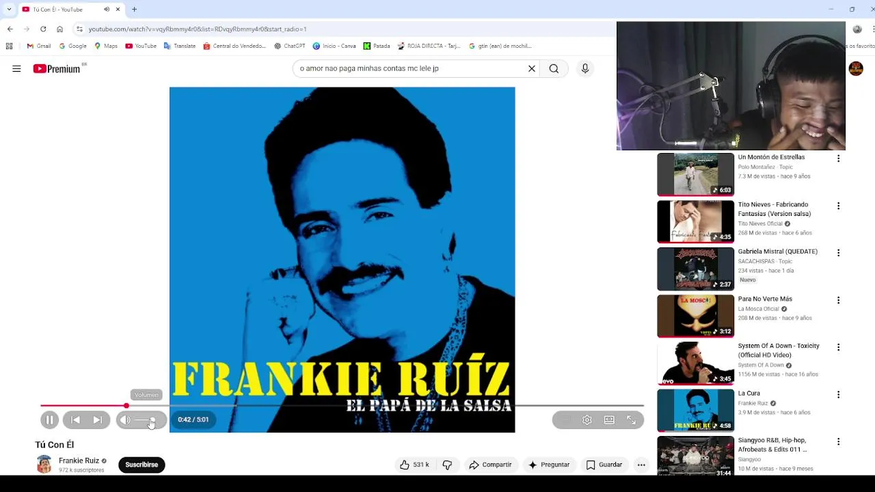The height and width of the screenshot is (492, 875).
Task: Open Chrome tab search dropdown
Action: (x=8, y=10)
